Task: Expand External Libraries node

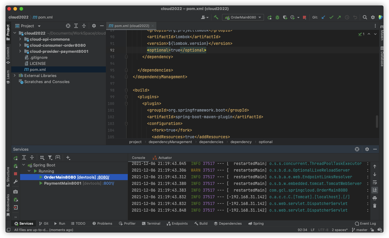Action: (15, 75)
